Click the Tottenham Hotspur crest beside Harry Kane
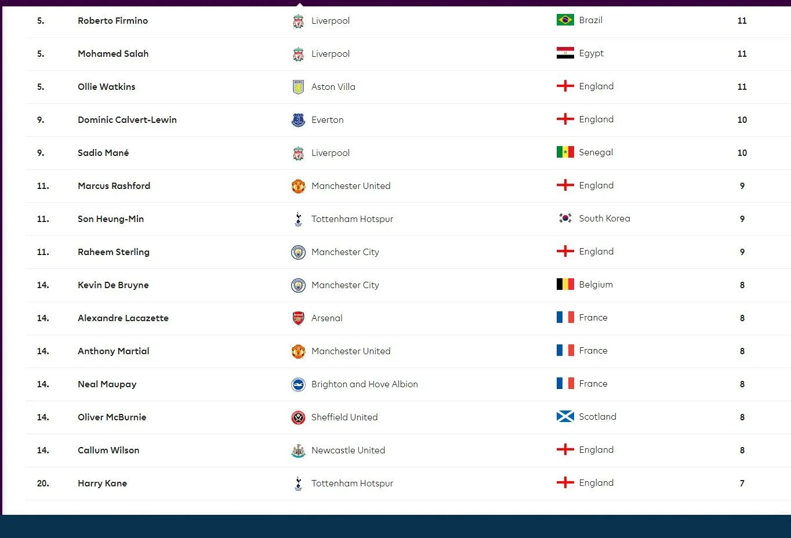Screen dimensions: 791x538 click(x=298, y=484)
